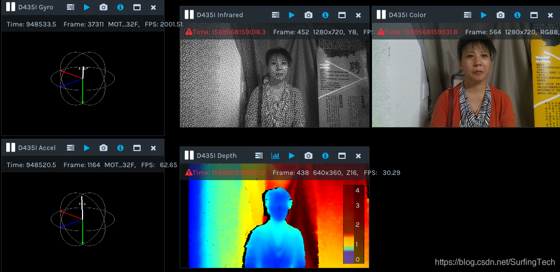This screenshot has height=272, width=560.
Task: Click the Gyro 3D orientation sphere
Action: click(83, 78)
